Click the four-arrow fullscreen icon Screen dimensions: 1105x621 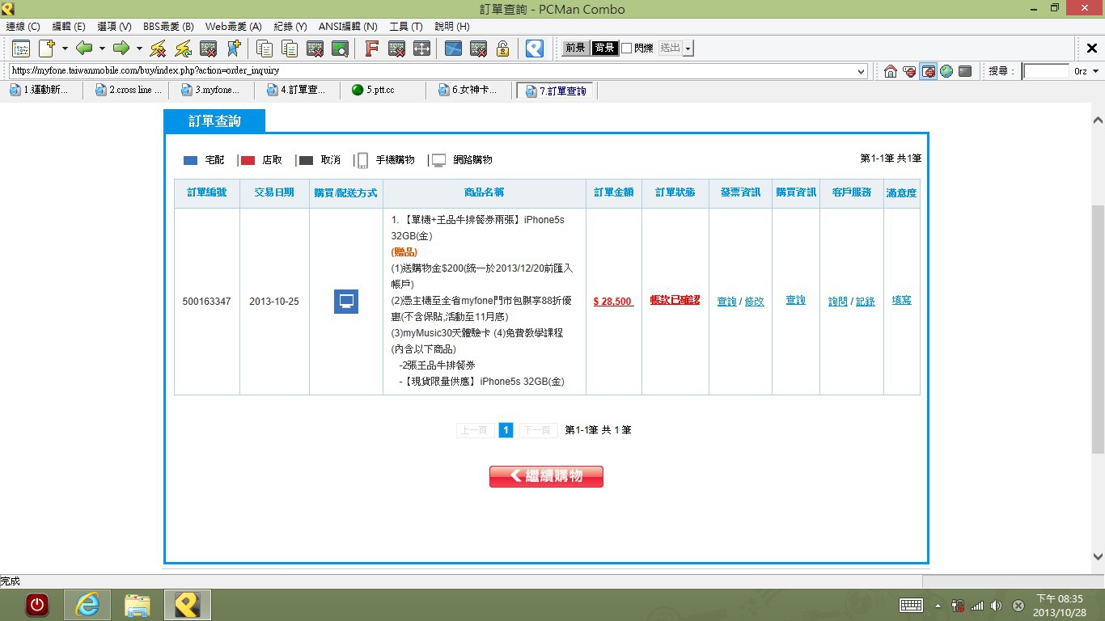pyautogui.click(x=421, y=49)
